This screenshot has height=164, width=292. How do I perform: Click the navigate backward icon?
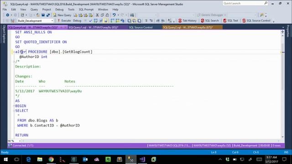click(7, 15)
